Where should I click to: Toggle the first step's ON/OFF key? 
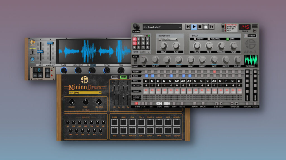pos(146,91)
